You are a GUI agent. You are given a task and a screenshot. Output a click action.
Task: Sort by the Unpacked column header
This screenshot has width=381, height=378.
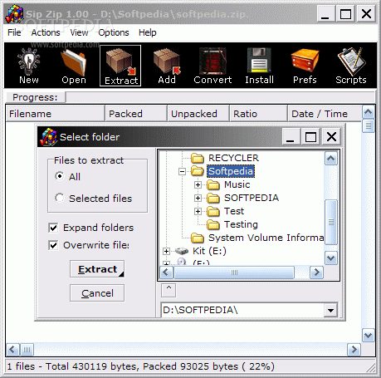pyautogui.click(x=198, y=114)
